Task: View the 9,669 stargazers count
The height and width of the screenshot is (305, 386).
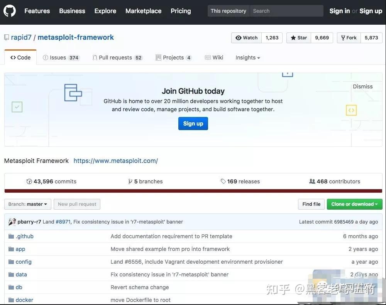Action: tap(322, 38)
